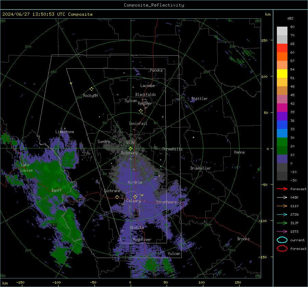The image size is (308, 287).
Task: Click the magenta 18TS arrow icon
Action: click(282, 232)
